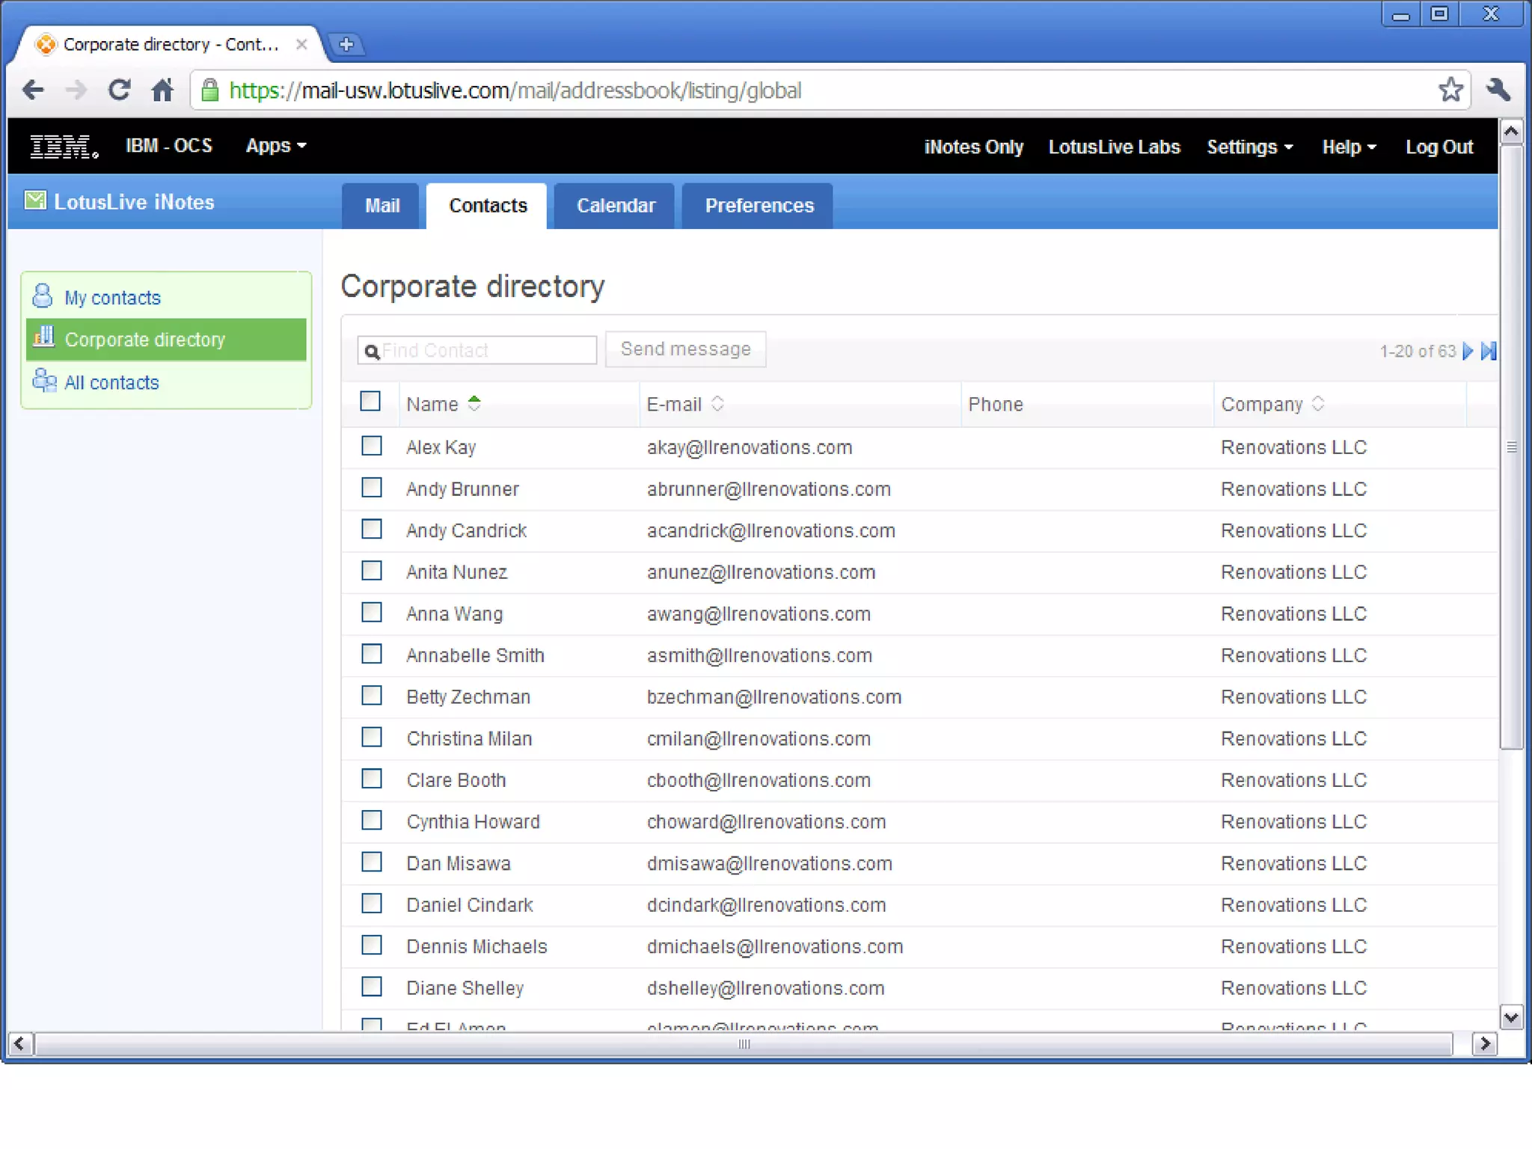Open the Mail tab

click(x=382, y=206)
